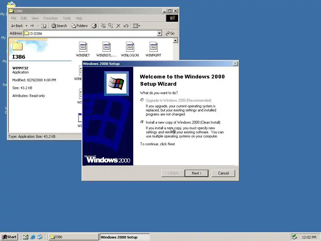Select Upgrade to Windows 2000 radio button
This screenshot has height=241, width=321.
pos(142,100)
